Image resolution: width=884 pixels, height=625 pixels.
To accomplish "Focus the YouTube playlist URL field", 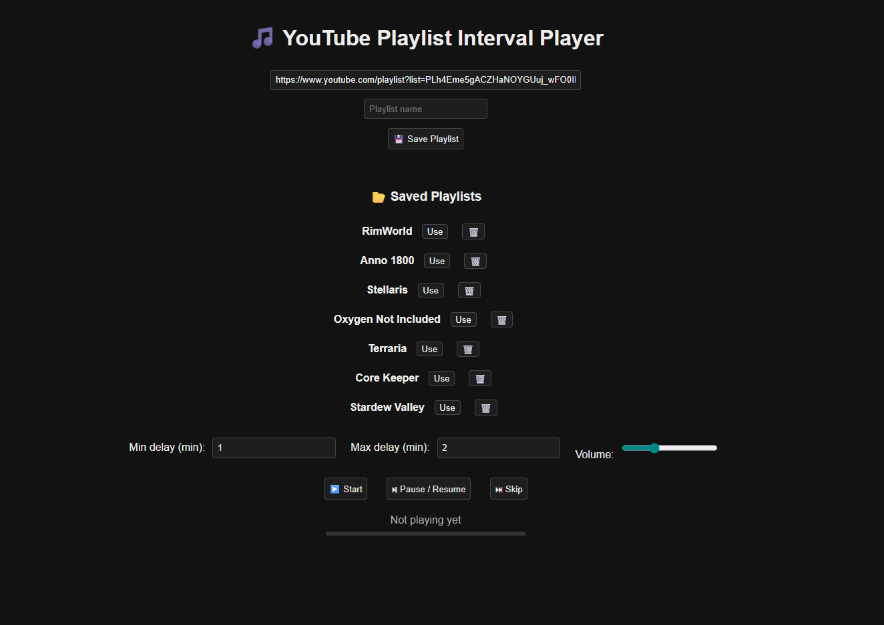I will point(425,80).
